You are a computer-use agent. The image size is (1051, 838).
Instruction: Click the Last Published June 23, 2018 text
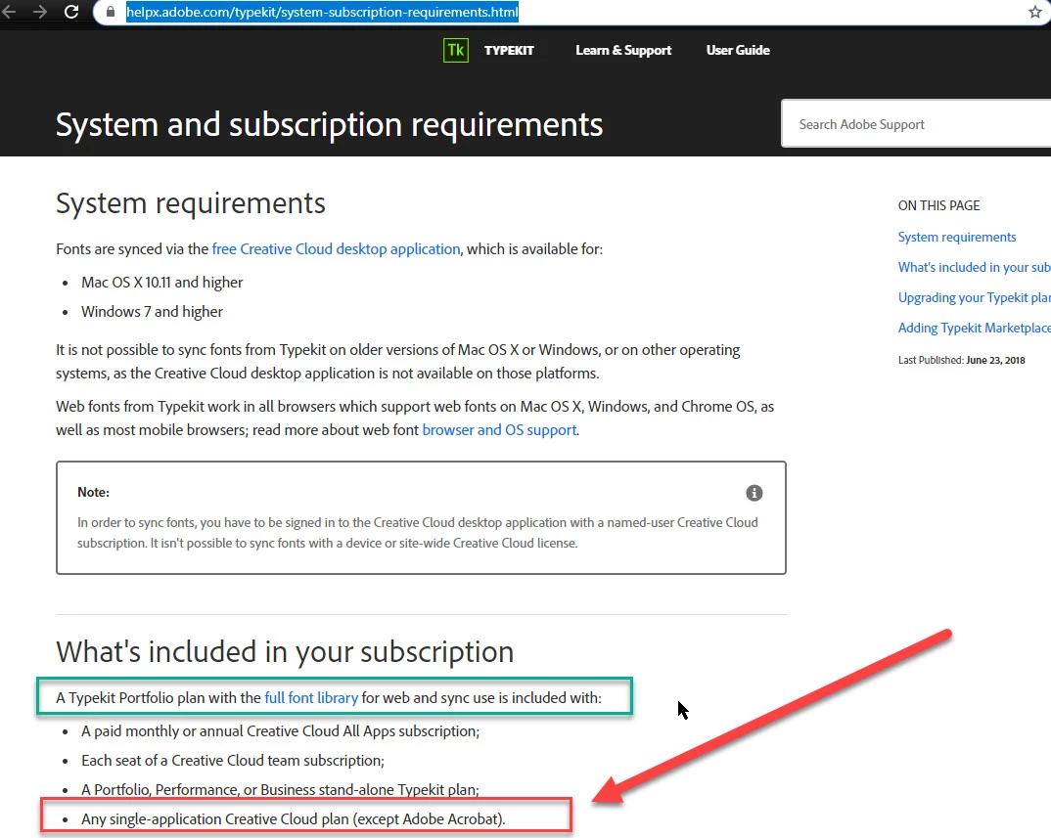click(x=961, y=361)
